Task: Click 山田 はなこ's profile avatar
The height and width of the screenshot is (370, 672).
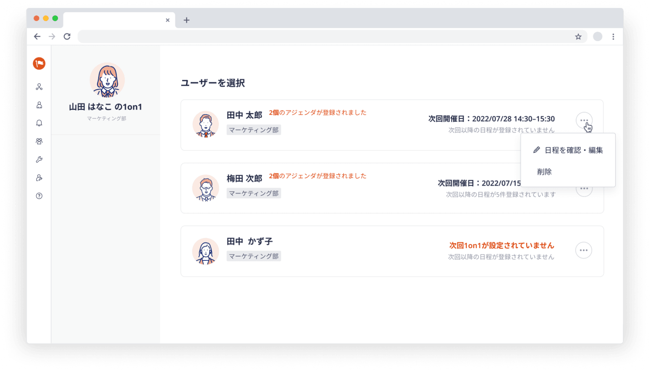Action: point(107,80)
